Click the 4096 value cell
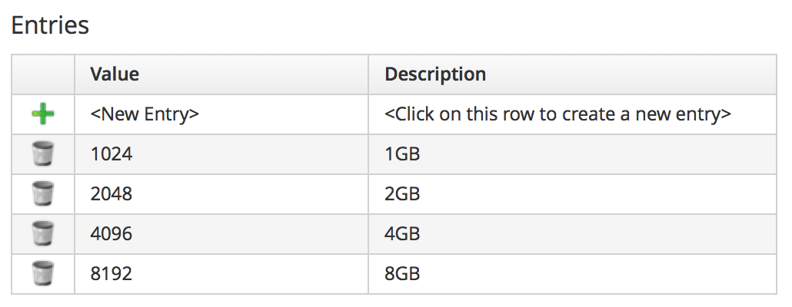This screenshot has height=307, width=792. pyautogui.click(x=111, y=233)
